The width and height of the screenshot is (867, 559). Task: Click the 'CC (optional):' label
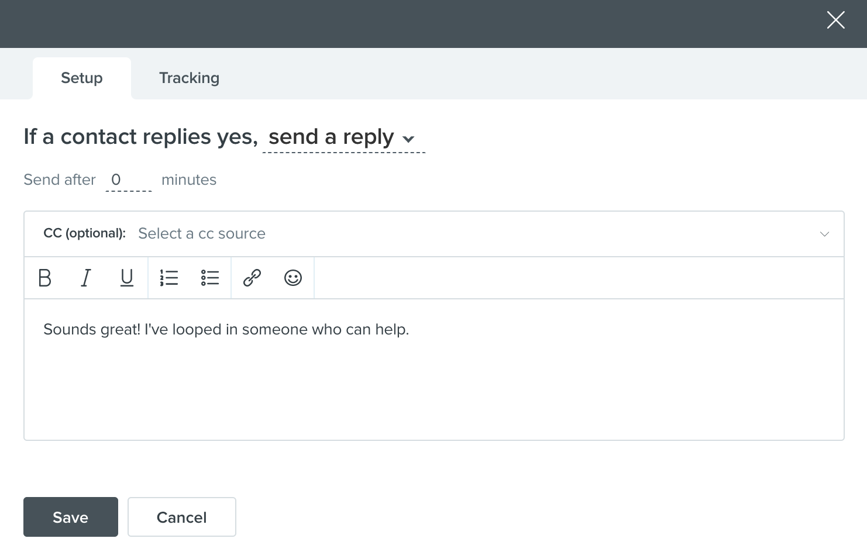click(x=85, y=233)
